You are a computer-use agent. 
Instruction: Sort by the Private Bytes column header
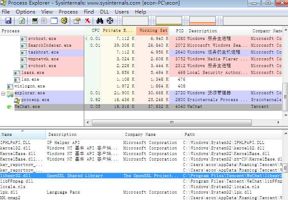118,31
